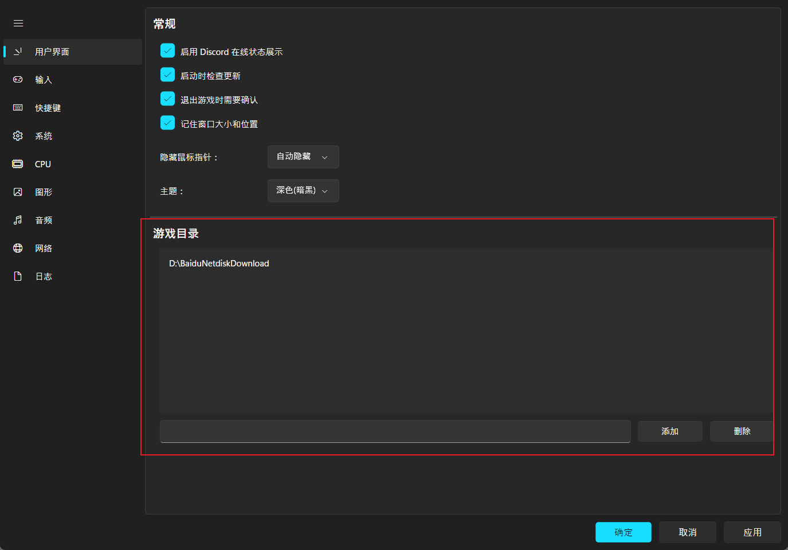Confirm settings with 确定 button

click(x=624, y=532)
